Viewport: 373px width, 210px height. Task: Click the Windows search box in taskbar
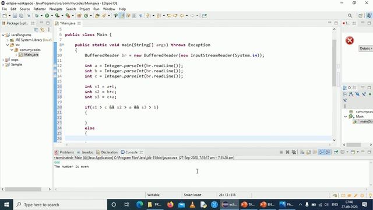[x=60, y=205]
